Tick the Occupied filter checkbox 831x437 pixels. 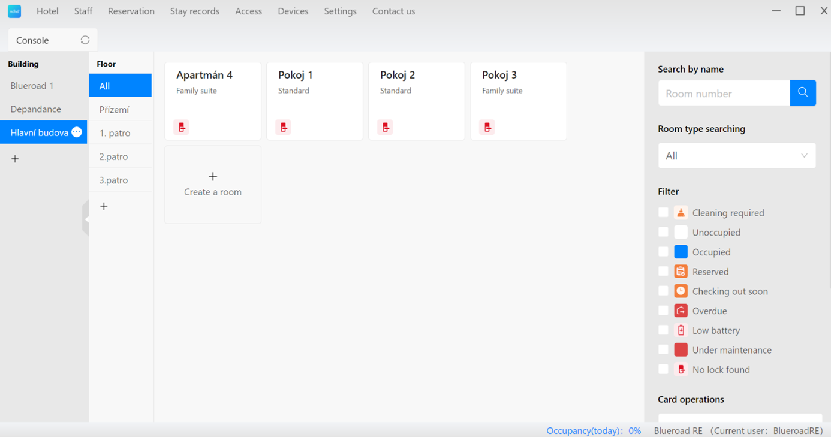tap(663, 252)
